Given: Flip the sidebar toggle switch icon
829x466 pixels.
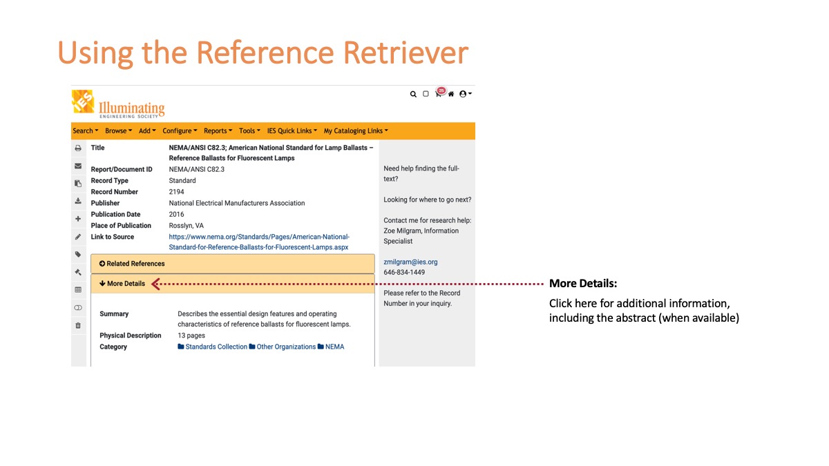Looking at the screenshot, I should pyautogui.click(x=78, y=308).
